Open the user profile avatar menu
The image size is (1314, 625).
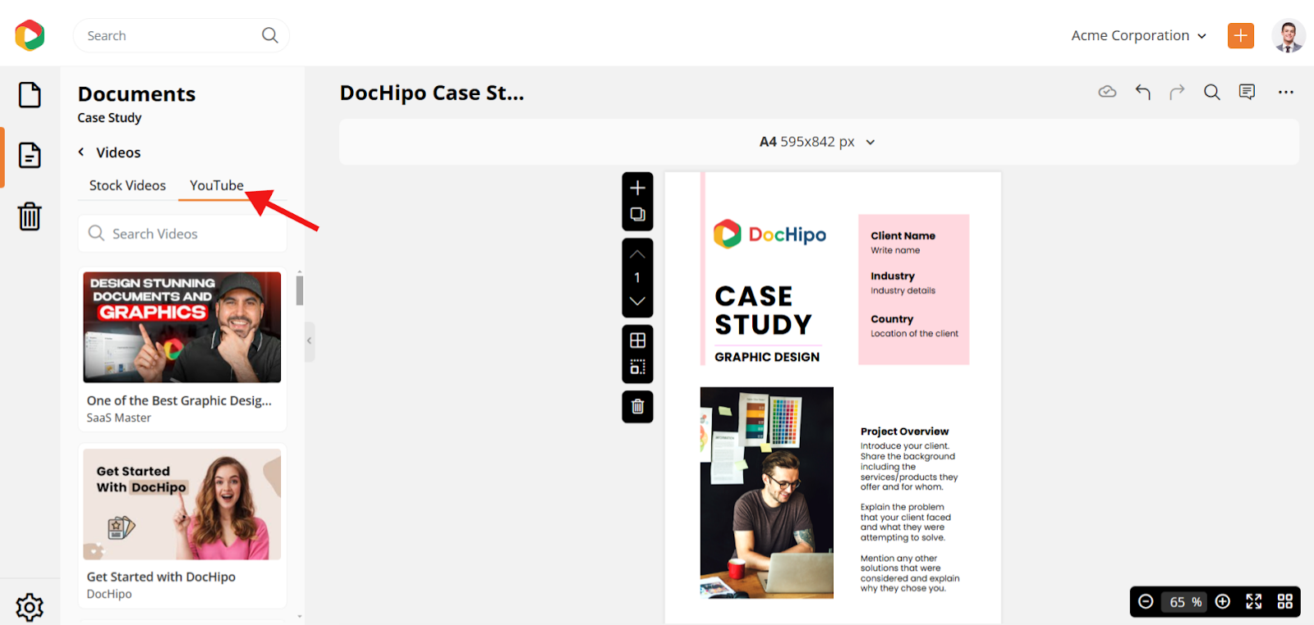pos(1288,35)
